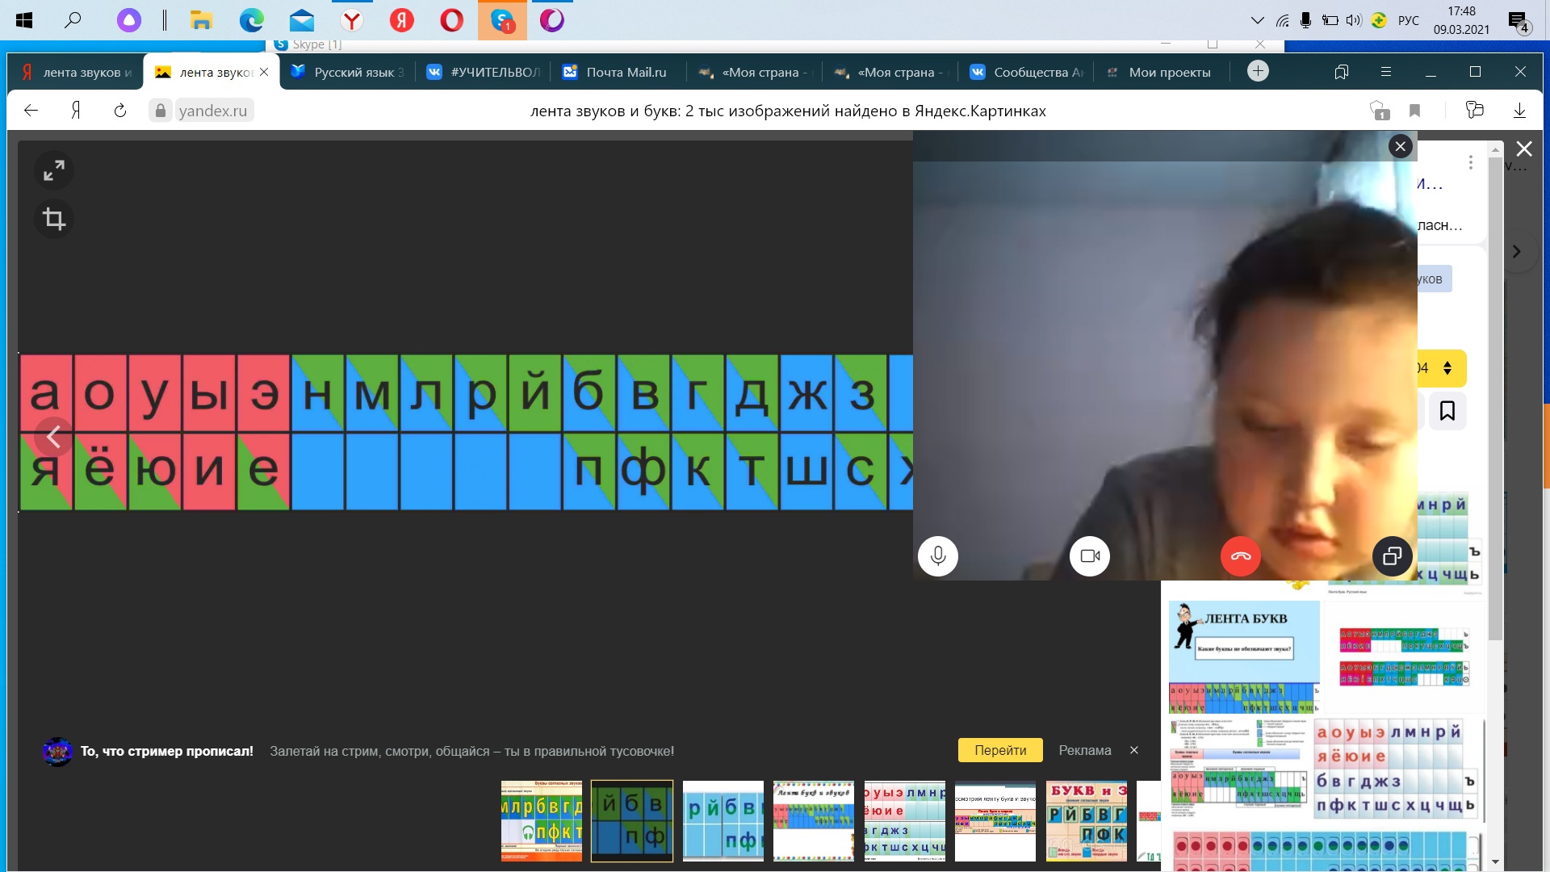The height and width of the screenshot is (872, 1550).
Task: Toggle the video camera in the call
Action: click(x=1090, y=555)
